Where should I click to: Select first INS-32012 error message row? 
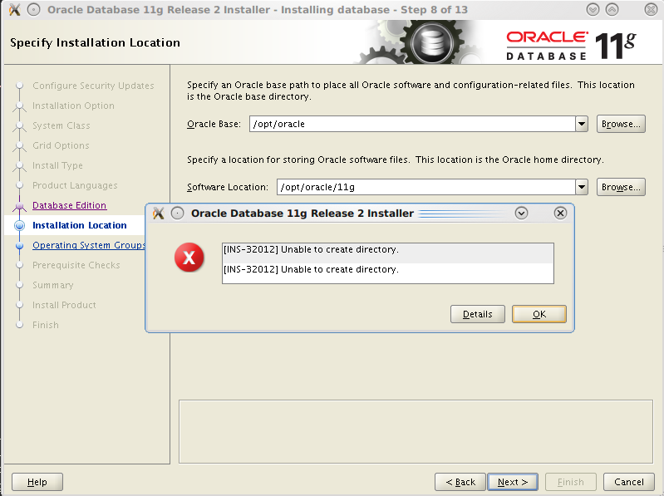pyautogui.click(x=388, y=253)
